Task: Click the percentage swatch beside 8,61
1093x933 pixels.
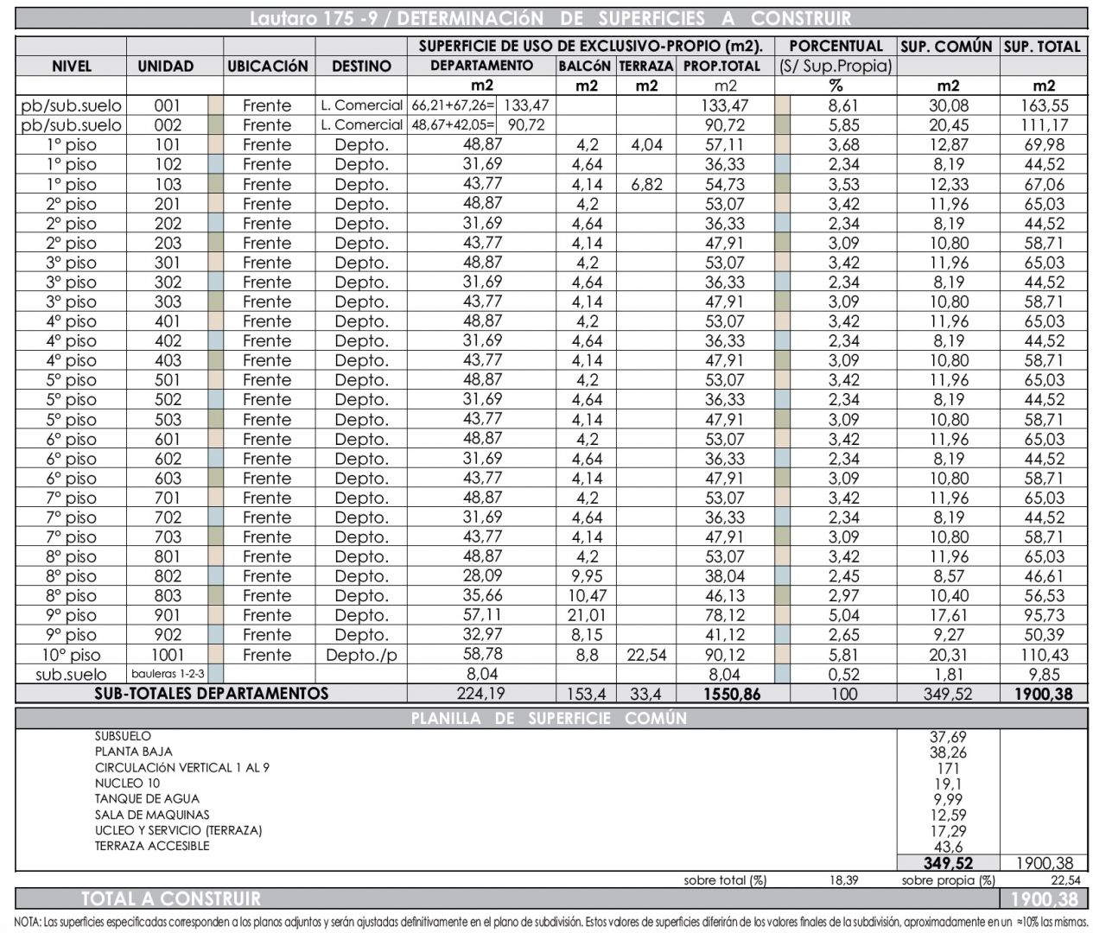Action: (x=783, y=105)
